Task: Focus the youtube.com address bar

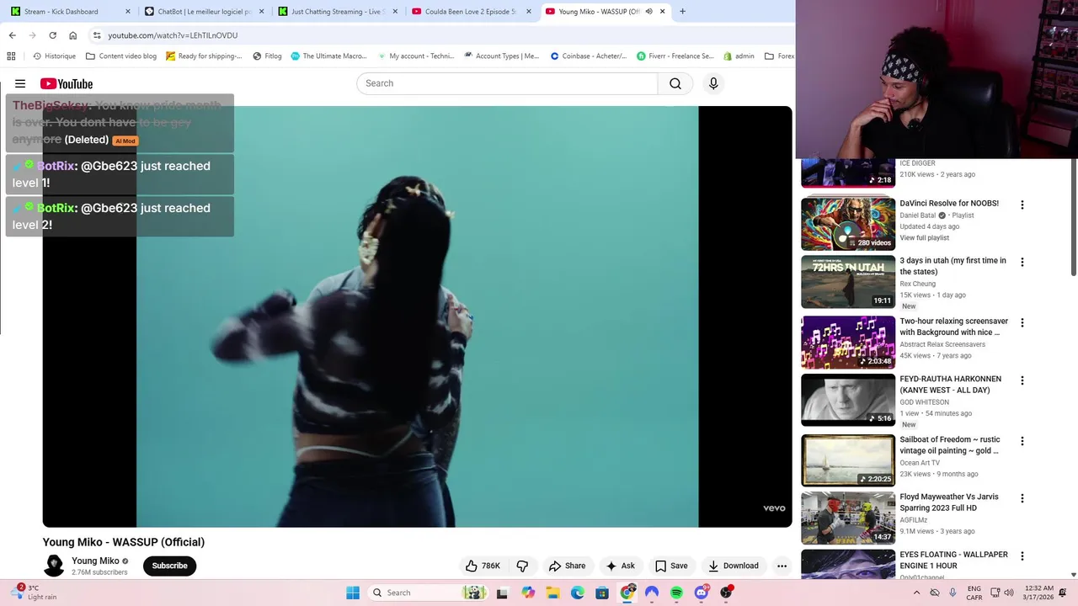Action: (173, 35)
